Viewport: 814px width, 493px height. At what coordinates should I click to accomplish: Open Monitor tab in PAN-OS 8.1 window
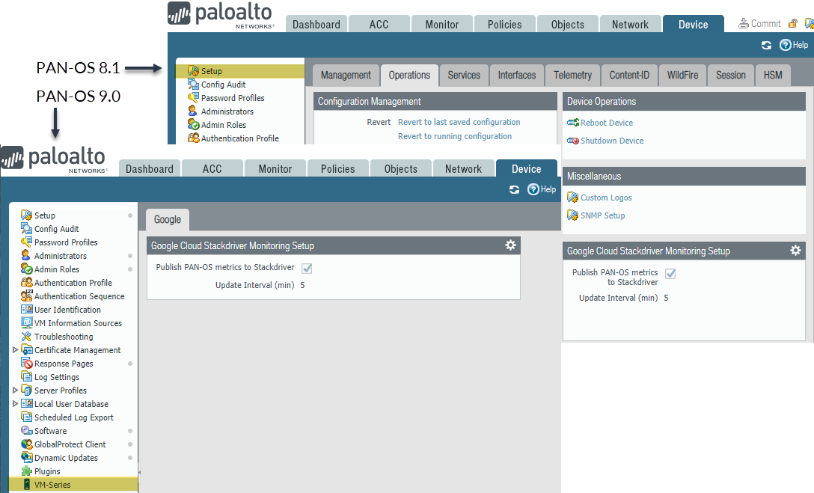point(442,25)
